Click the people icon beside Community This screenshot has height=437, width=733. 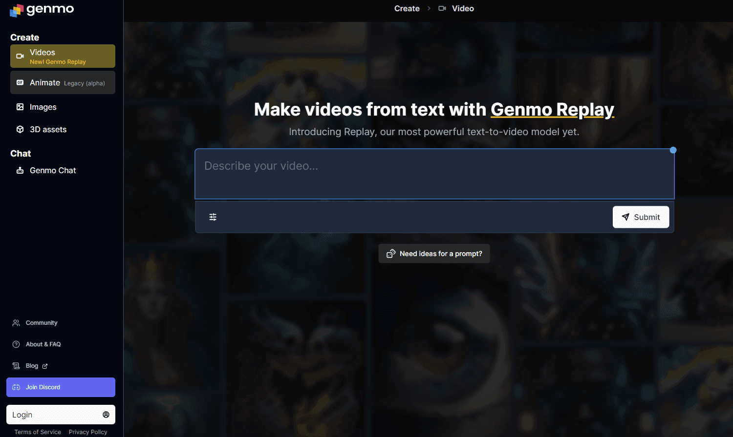(16, 323)
